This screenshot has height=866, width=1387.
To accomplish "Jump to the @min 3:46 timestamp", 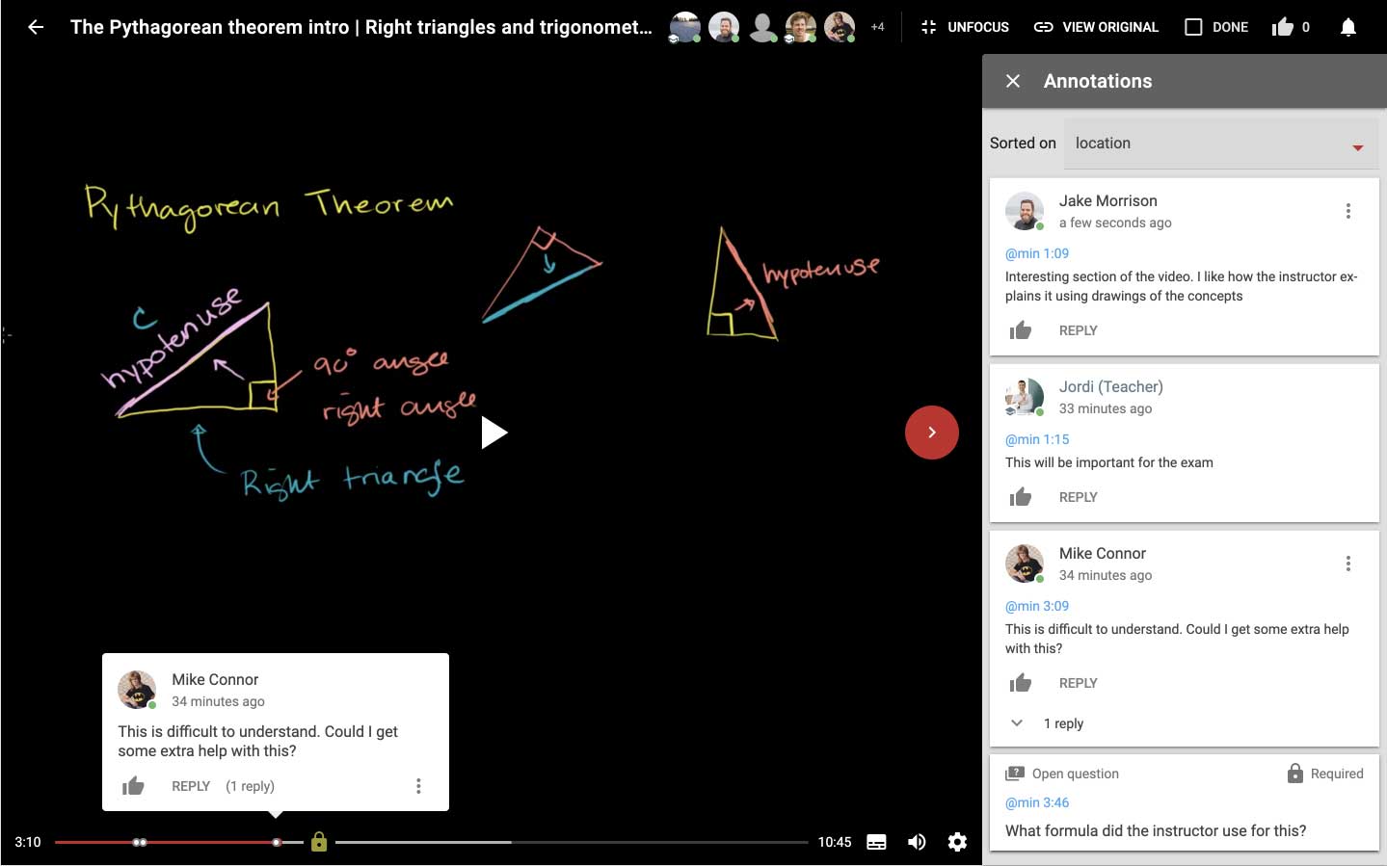I will (1037, 802).
